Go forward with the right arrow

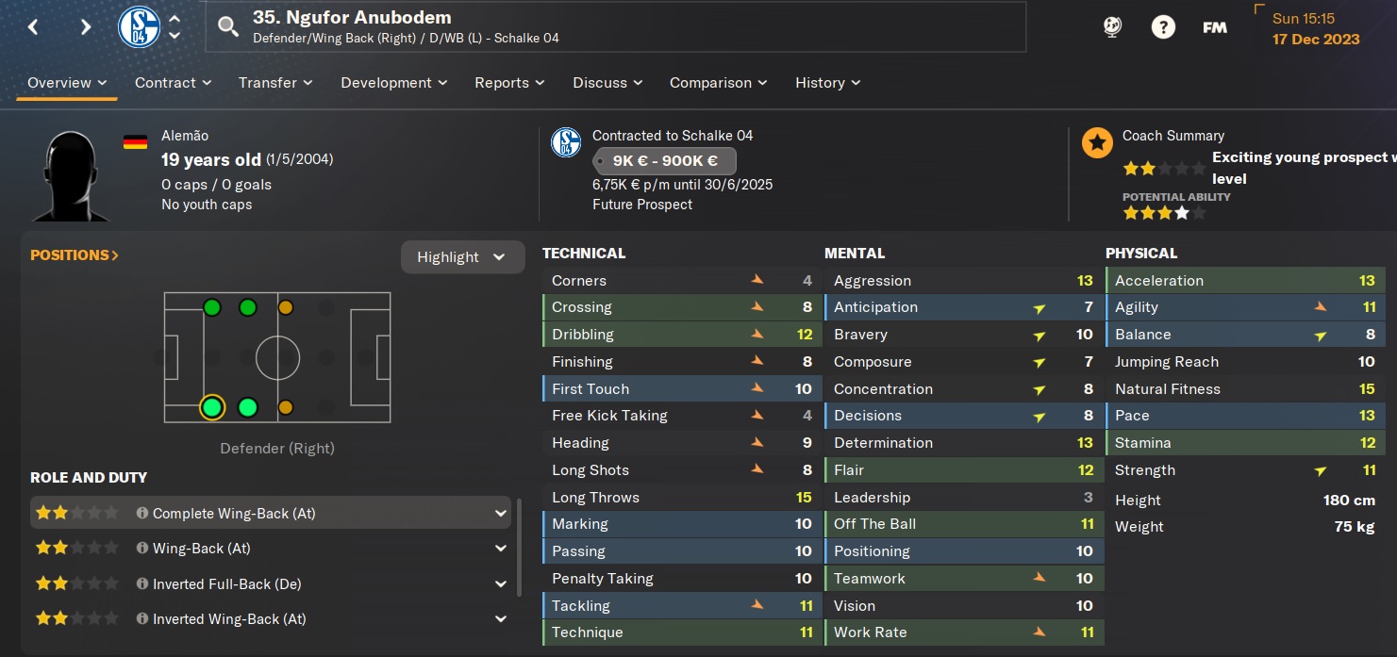coord(86,26)
